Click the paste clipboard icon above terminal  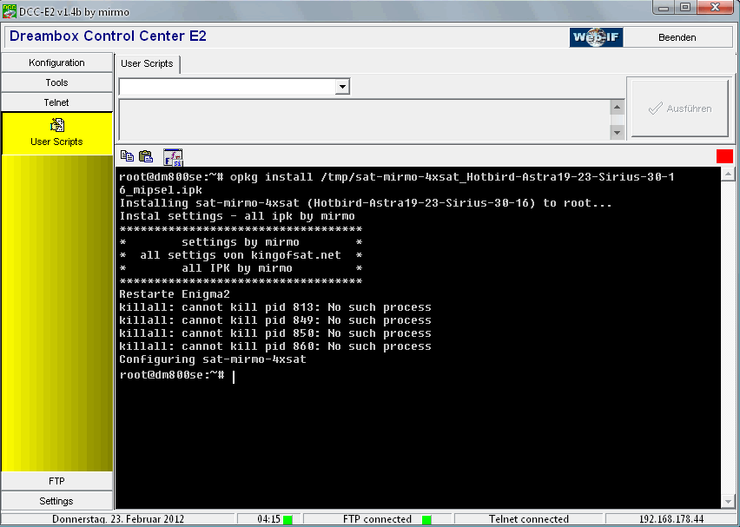pos(146,156)
